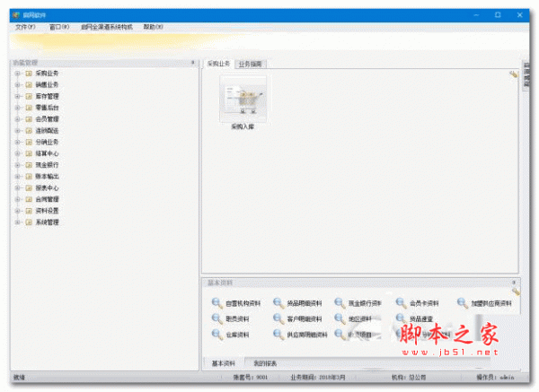
Task: Click the magnifier icon beside 现金银行资料
Action: click(x=340, y=303)
